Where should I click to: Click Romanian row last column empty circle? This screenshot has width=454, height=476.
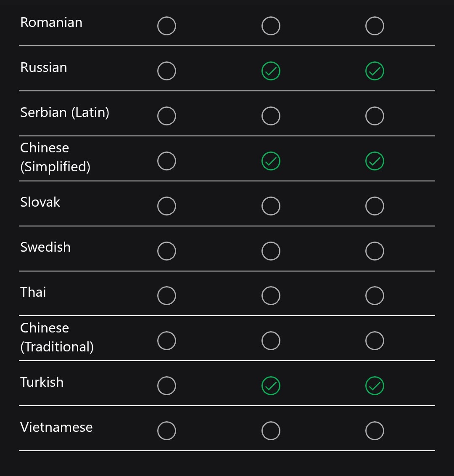[375, 26]
